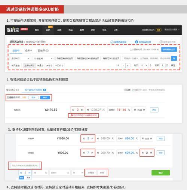This screenshot has width=187, height=190.
Task: Click the red error icon under discount
Action: [x=72, y=115]
